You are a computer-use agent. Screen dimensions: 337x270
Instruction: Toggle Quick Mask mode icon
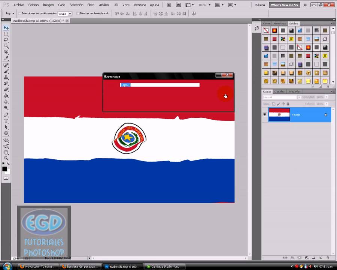(6, 178)
